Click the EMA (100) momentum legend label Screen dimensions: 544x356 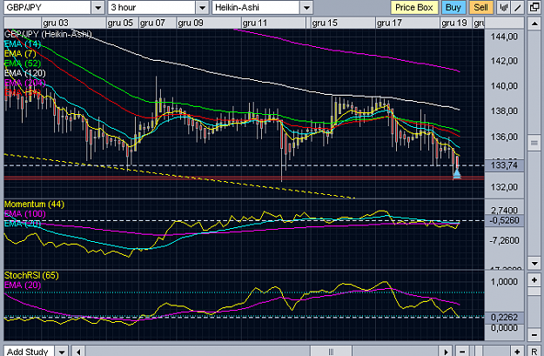(x=25, y=214)
